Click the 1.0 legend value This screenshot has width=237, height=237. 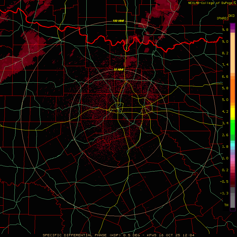[225, 158]
